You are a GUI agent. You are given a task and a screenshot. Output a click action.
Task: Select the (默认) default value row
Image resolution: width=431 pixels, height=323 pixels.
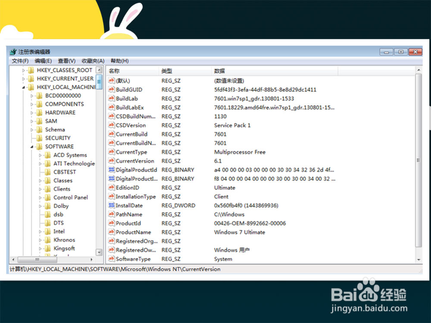[222, 81]
